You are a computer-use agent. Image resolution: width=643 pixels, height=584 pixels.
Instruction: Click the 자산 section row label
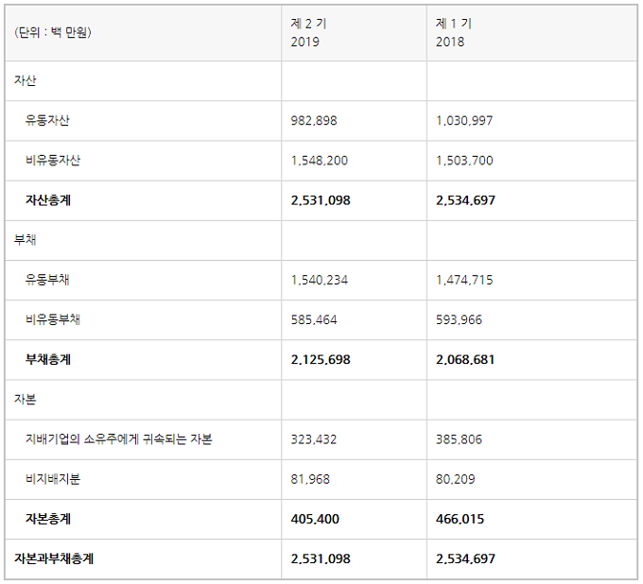[25, 80]
